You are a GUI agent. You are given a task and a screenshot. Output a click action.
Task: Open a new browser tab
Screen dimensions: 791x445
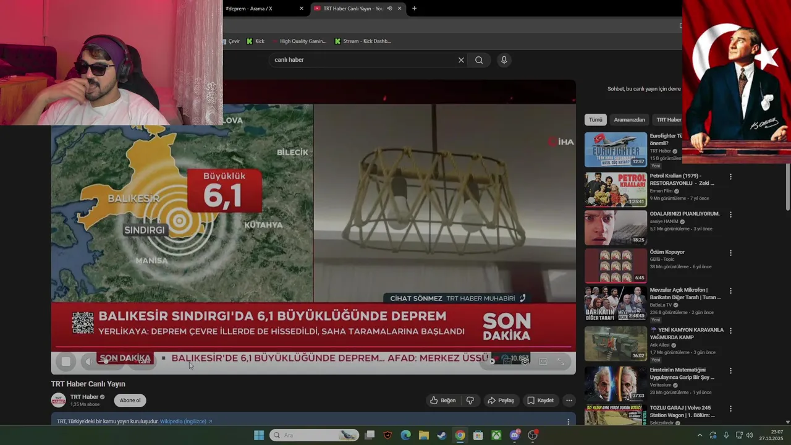point(414,9)
